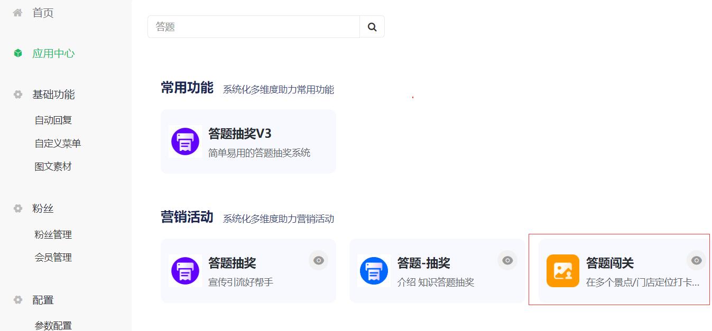Open 自定义菜单 in the sidebar
The image size is (712, 331).
[58, 144]
